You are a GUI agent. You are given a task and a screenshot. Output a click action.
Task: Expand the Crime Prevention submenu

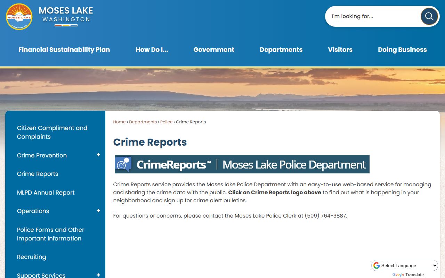click(x=98, y=155)
